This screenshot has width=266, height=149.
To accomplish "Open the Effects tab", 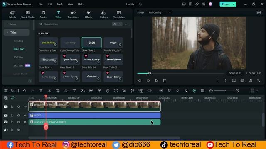I will (89, 14).
